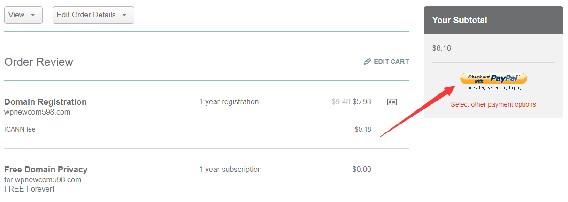The height and width of the screenshot is (202, 568).
Task: Open the Edit Cart link
Action: pyautogui.click(x=386, y=62)
